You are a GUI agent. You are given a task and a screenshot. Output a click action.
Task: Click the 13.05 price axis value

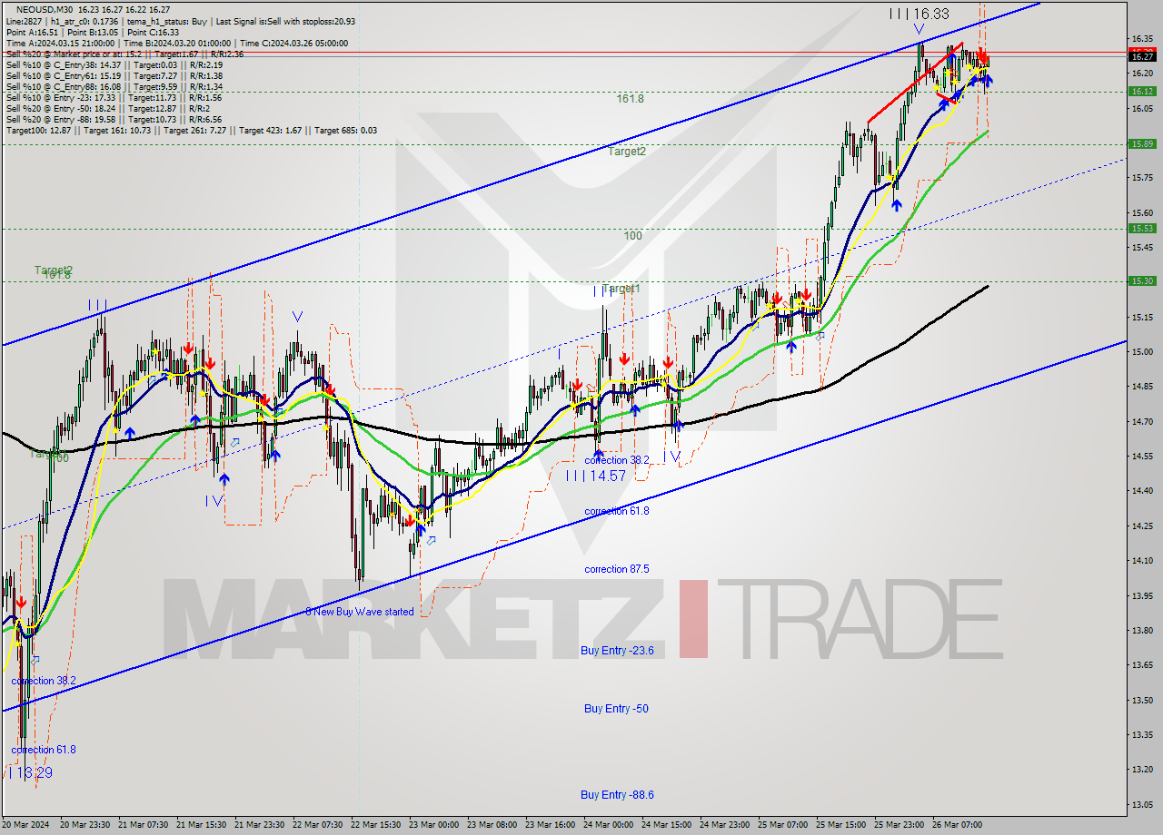click(1142, 804)
